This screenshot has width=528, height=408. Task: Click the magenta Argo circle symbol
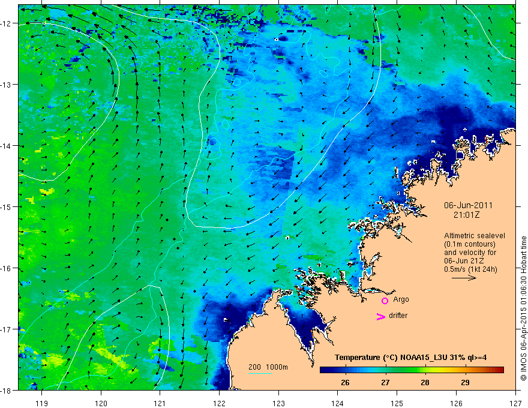(x=385, y=301)
